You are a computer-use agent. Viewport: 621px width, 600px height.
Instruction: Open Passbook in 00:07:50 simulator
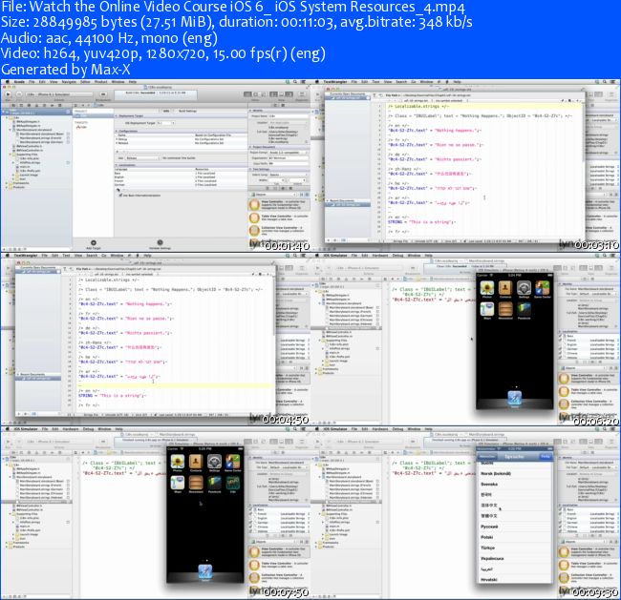tap(214, 483)
